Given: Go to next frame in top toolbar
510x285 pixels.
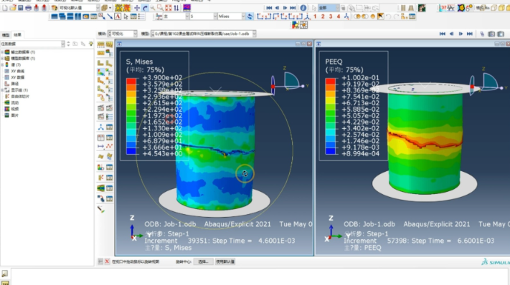Looking at the screenshot, I should (285, 8).
